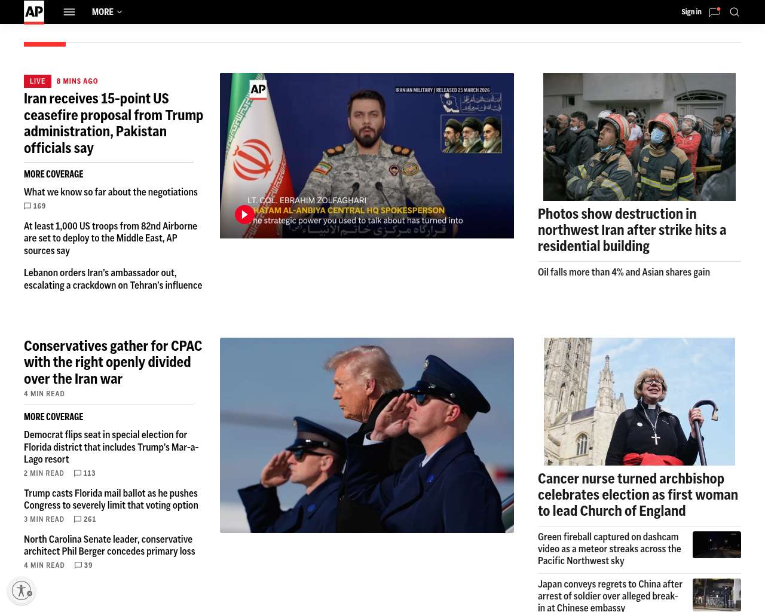765x612 pixels.
Task: Open the search magnifier icon
Action: 735,12
